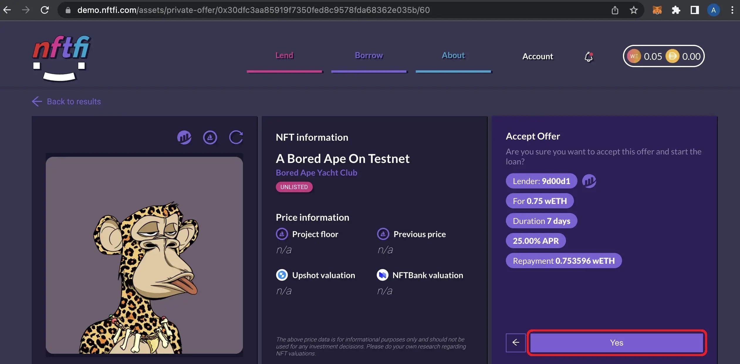Image resolution: width=740 pixels, height=364 pixels.
Task: Open the About tab
Action: point(454,56)
